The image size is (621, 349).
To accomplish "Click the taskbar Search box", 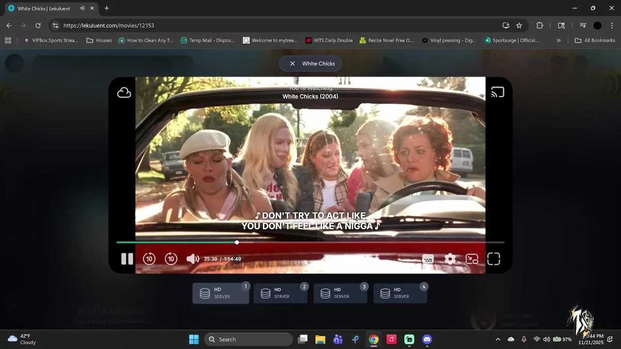I will [248, 339].
